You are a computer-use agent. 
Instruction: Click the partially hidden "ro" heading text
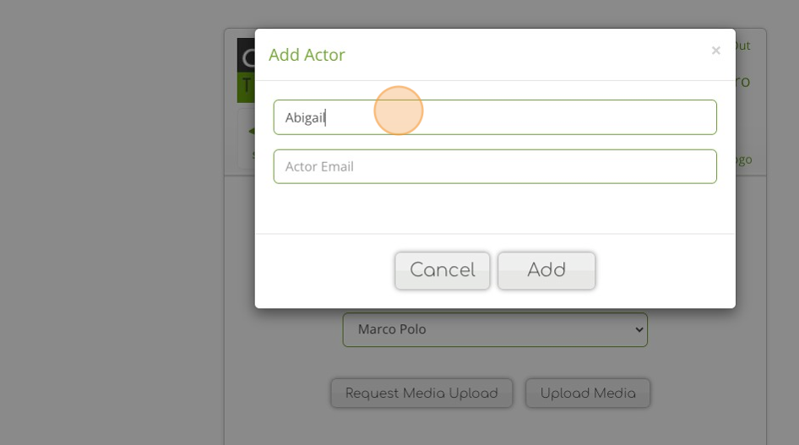pos(742,83)
